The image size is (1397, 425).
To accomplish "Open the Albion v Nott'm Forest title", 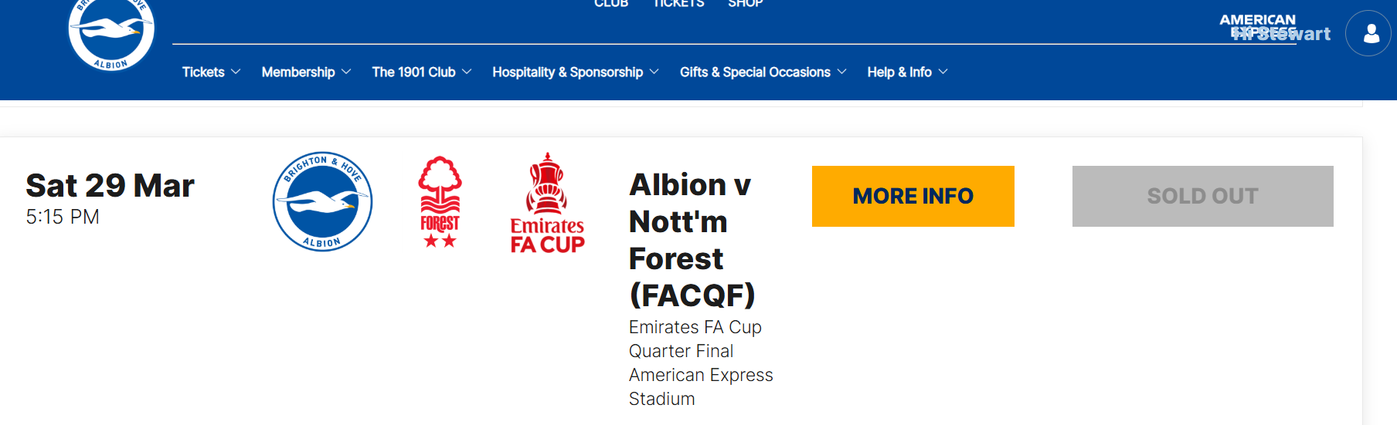I will point(692,240).
